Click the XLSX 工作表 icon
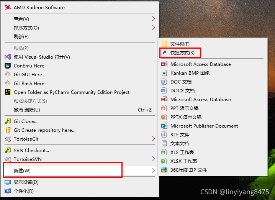Viewport: 275px width, 200px height. tap(164, 161)
